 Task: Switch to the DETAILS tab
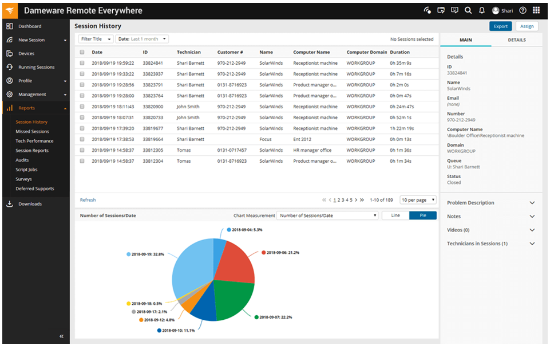coord(517,40)
